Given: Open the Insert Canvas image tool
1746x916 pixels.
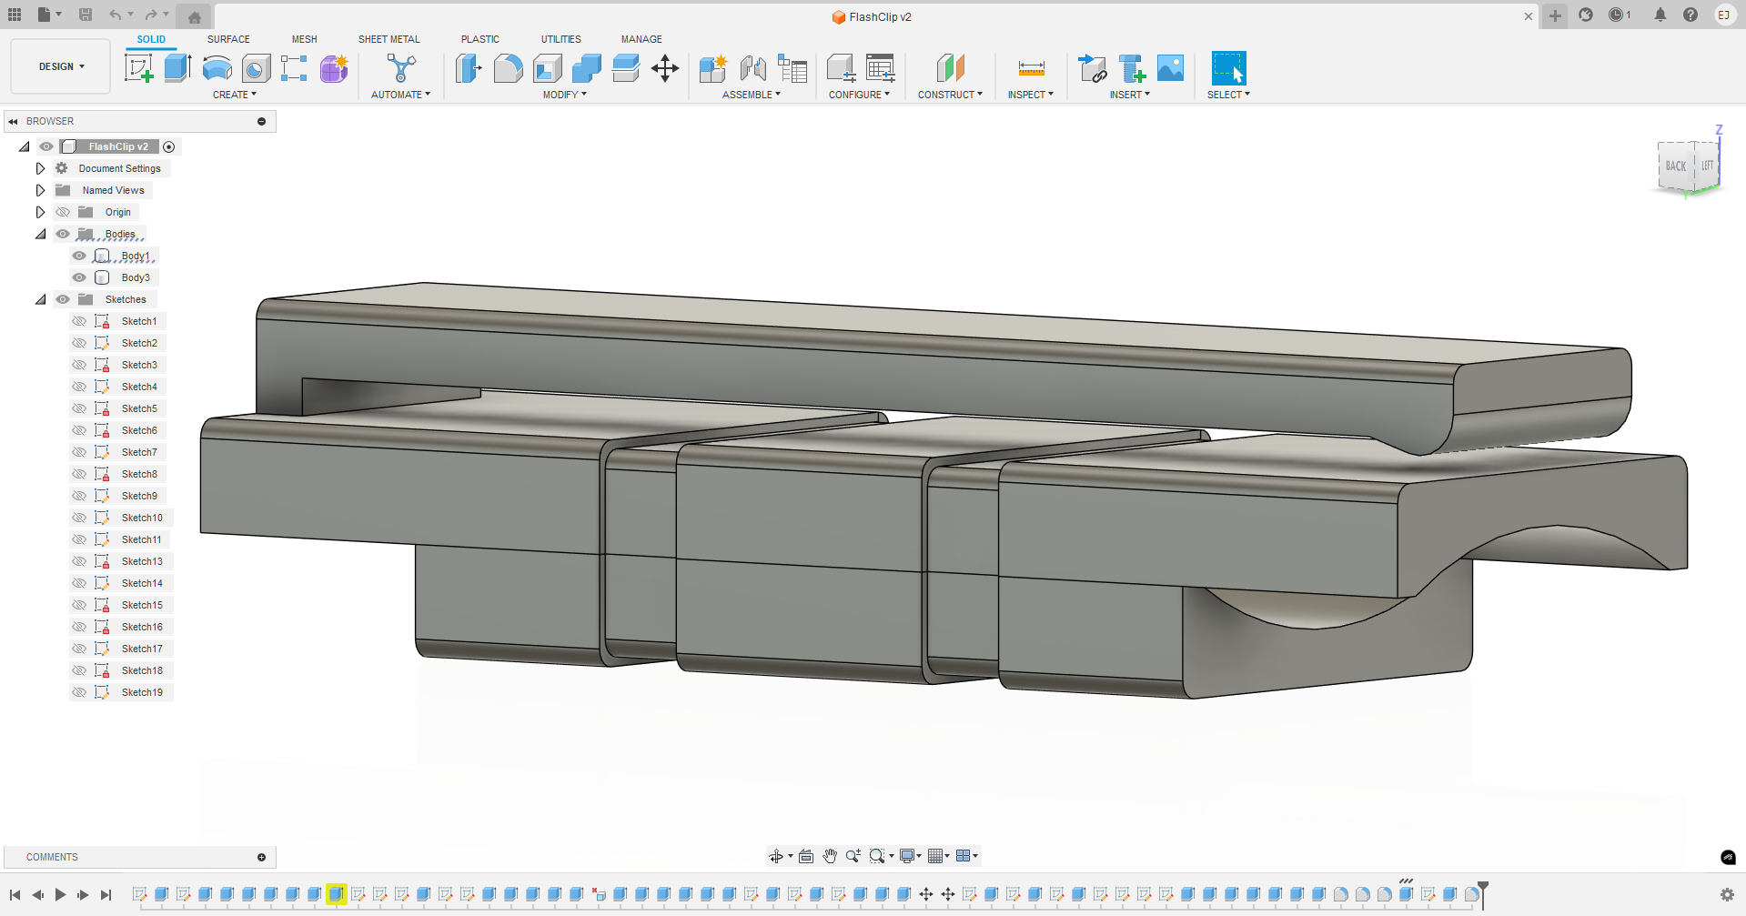Looking at the screenshot, I should click(1170, 68).
